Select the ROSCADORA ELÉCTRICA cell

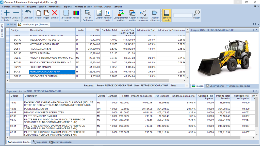point(52,76)
